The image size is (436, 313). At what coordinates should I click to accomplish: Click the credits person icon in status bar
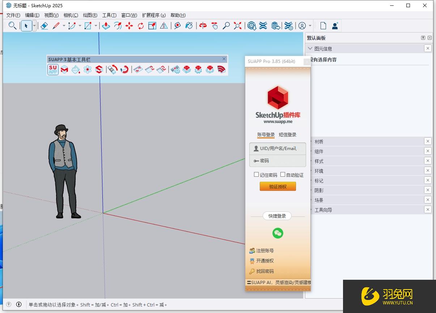pyautogui.click(x=19, y=305)
